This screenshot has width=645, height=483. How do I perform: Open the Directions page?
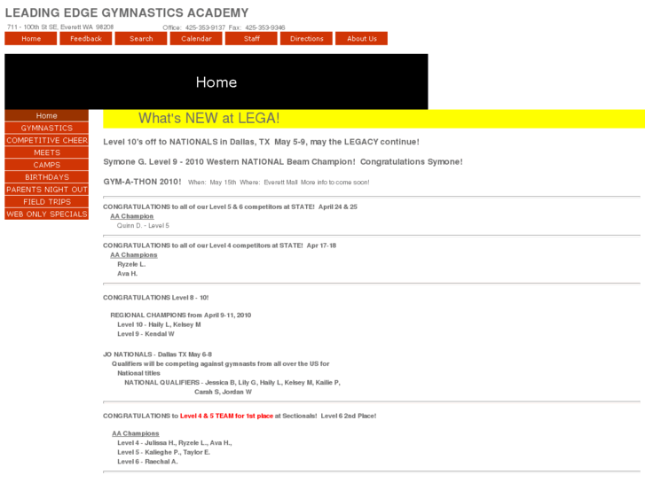[306, 39]
